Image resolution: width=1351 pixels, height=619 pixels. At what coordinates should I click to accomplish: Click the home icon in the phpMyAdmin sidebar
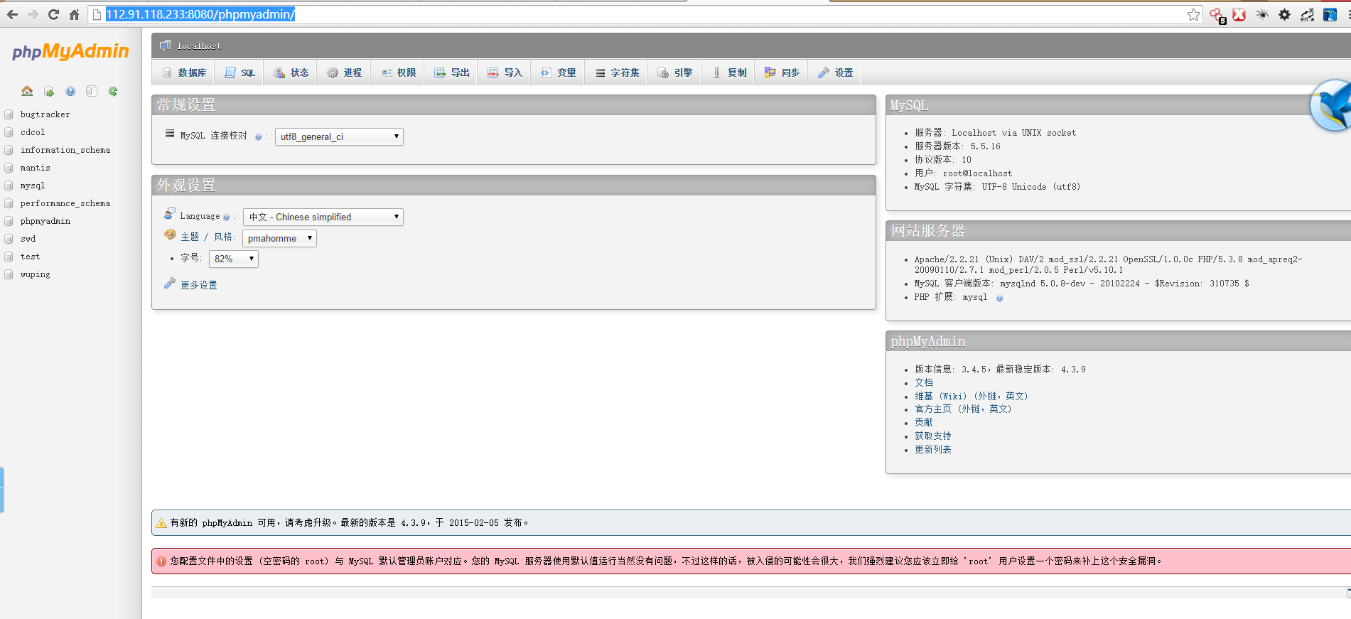click(27, 91)
